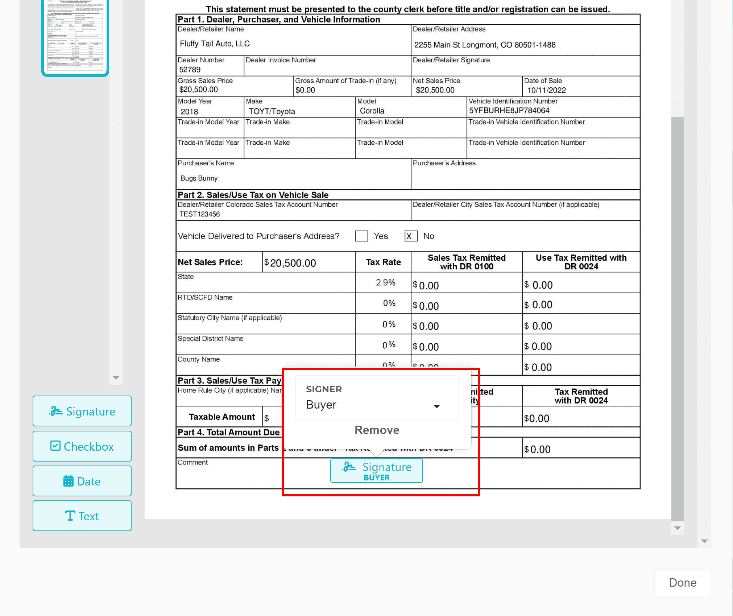The image size is (733, 616).
Task: Select the Checkbox field tool
Action: [x=82, y=446]
